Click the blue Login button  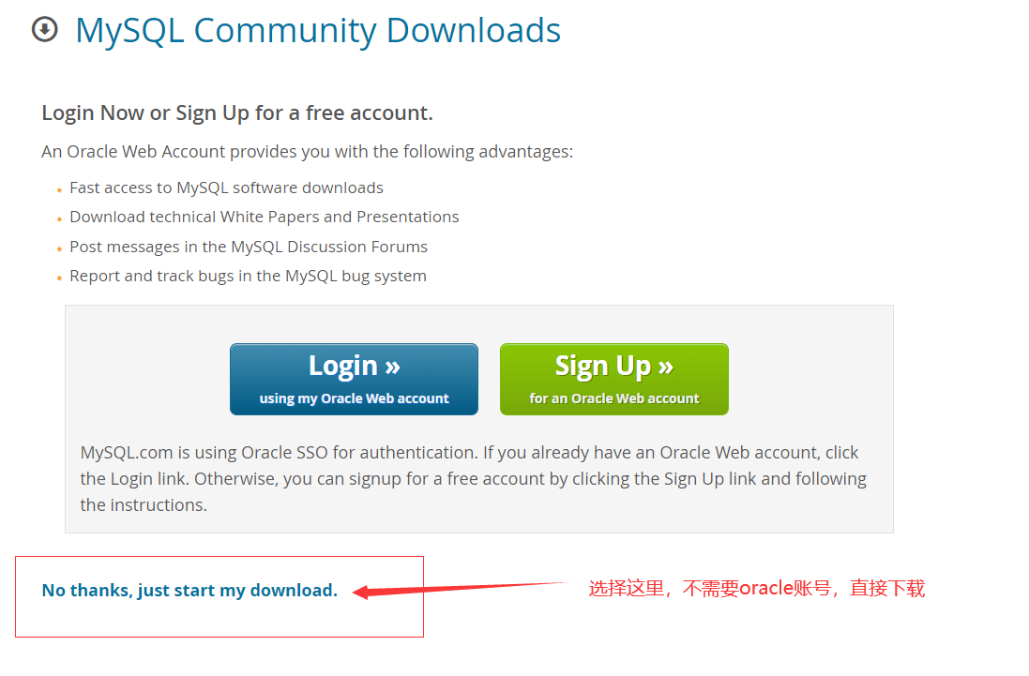[x=354, y=379]
